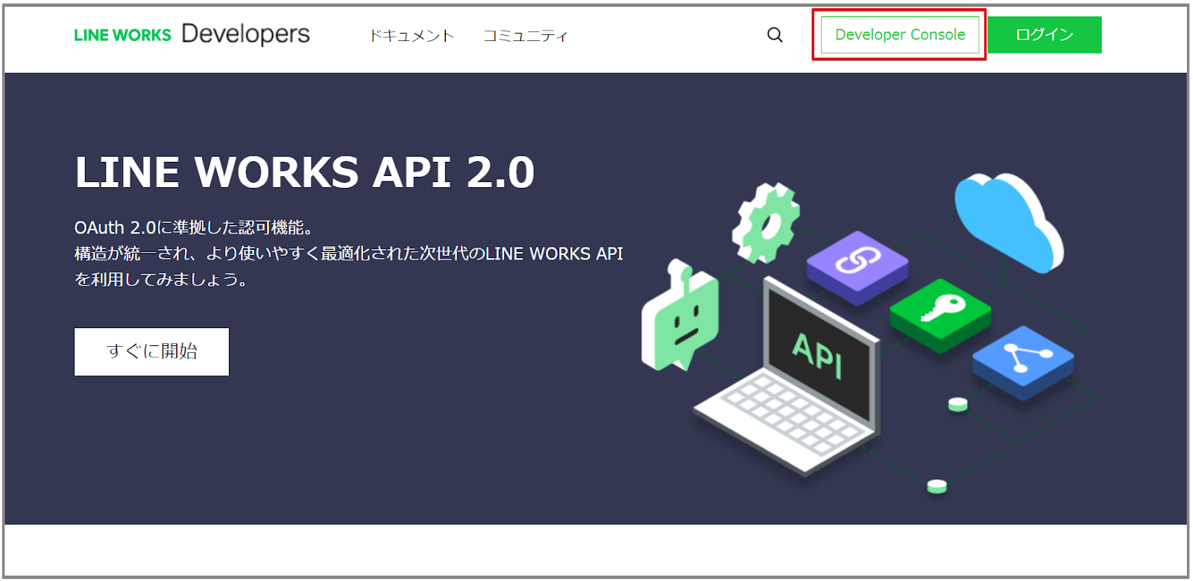Viewport: 1193px width, 581px height.
Task: Click the green ログイン button
Action: pos(1045,35)
